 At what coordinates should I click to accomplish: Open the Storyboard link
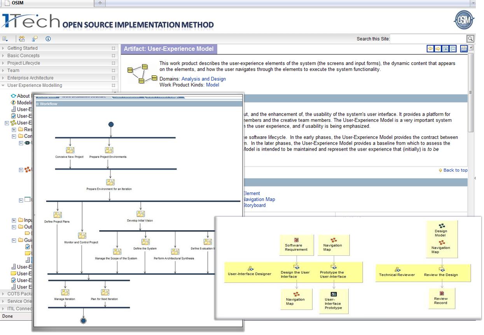[x=254, y=205]
